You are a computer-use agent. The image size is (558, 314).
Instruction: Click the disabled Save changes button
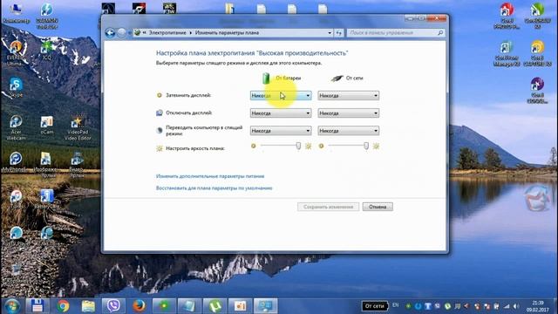[x=328, y=207]
